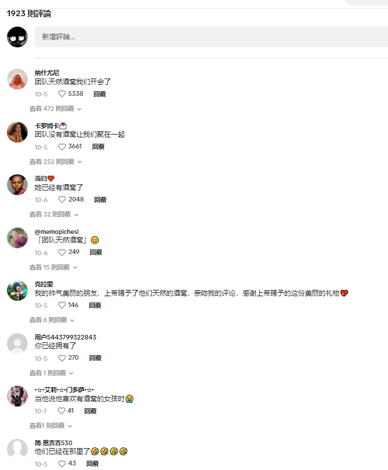Click 回覆 under 当归's comment
The width and height of the screenshot is (388, 470).
(100, 200)
